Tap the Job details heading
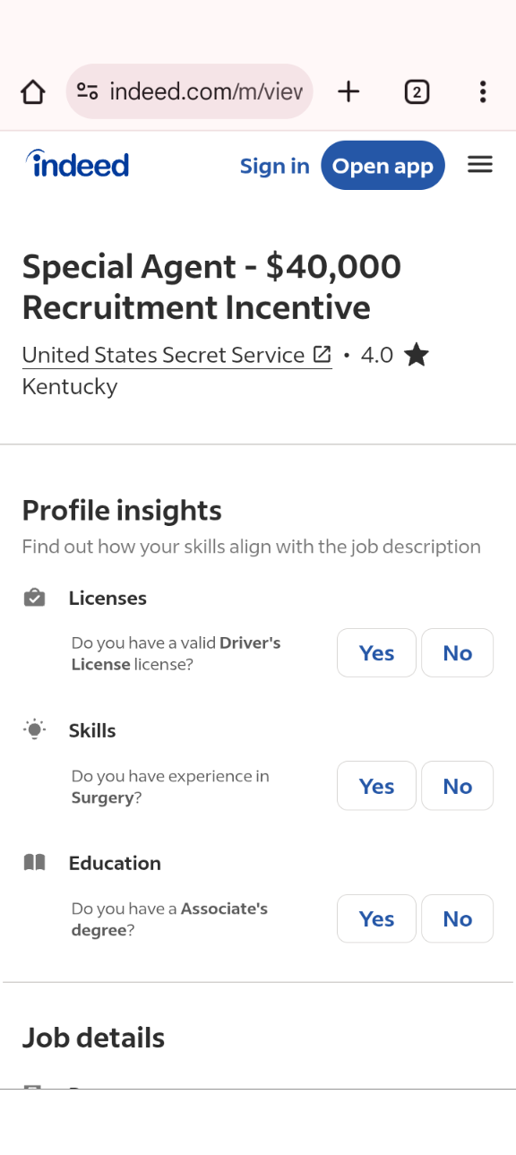516x1155 pixels. click(x=93, y=1038)
